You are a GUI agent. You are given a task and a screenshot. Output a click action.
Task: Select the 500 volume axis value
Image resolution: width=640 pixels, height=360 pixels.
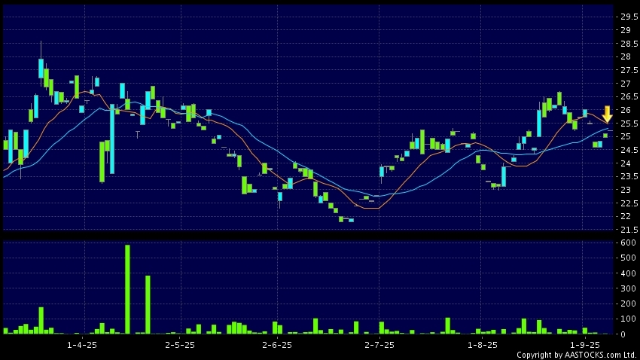[x=628, y=258]
